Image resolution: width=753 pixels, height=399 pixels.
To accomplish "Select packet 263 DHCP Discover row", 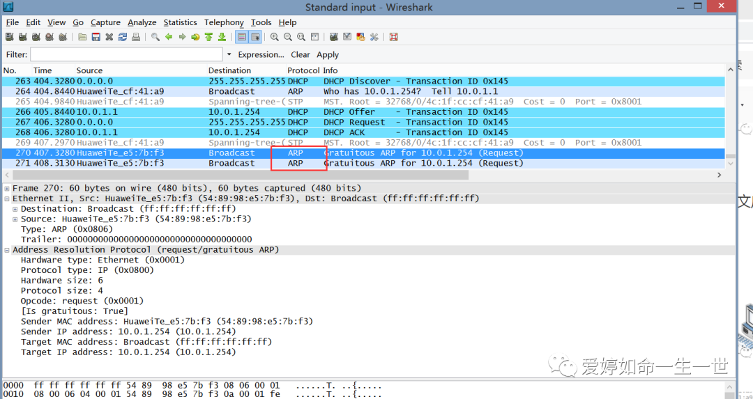I will pos(363,81).
